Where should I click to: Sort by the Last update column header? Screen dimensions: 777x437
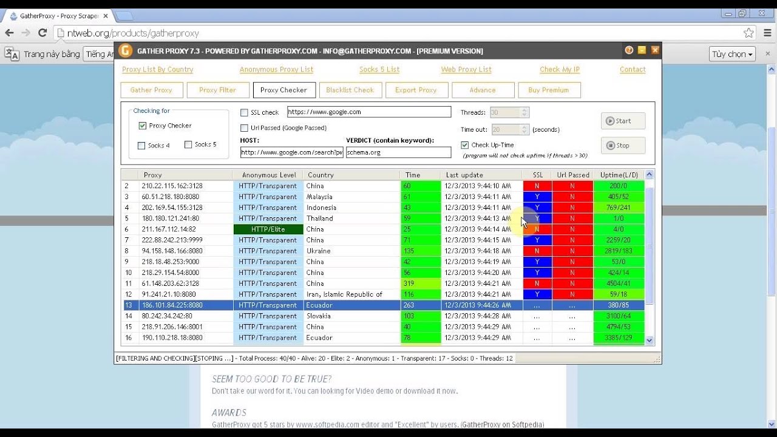[483, 175]
